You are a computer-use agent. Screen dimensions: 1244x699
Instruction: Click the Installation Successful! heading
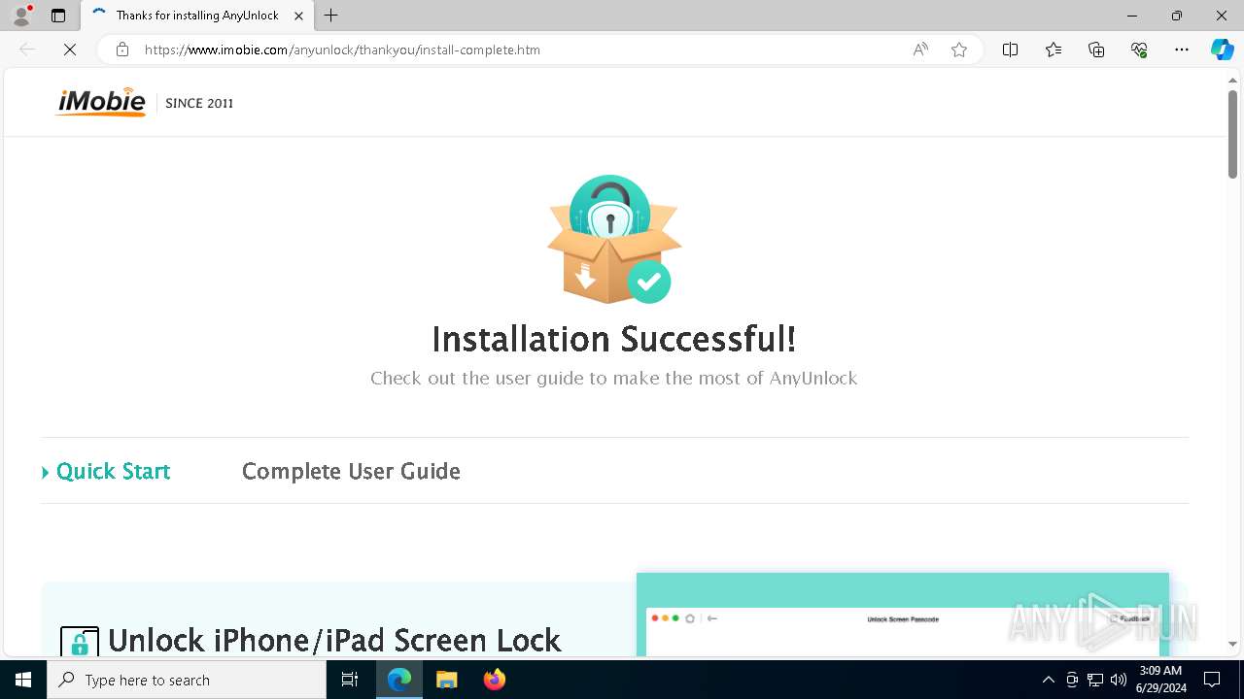click(x=614, y=339)
